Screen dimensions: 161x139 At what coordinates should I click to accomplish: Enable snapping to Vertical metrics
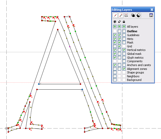point(119,50)
